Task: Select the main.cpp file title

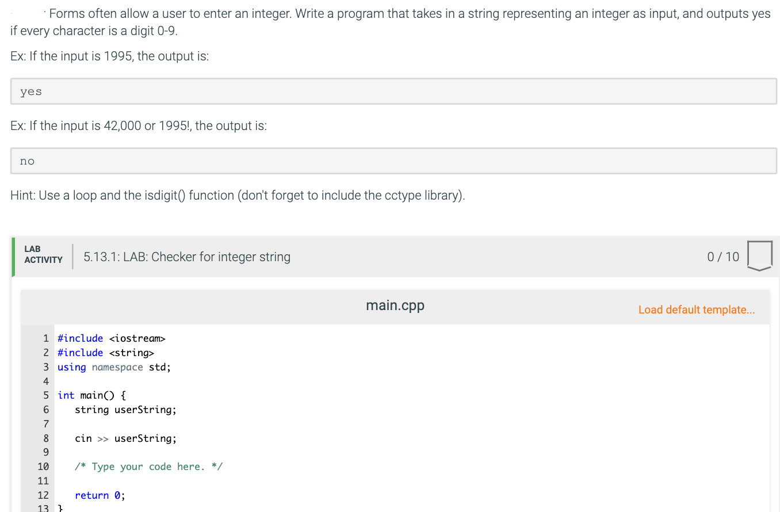Action: (395, 305)
